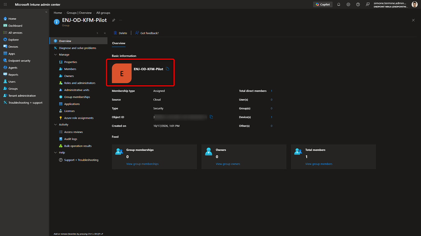Screen dimensions: 421x236
Task: Click Got feedback? button
Action: tap(147, 33)
